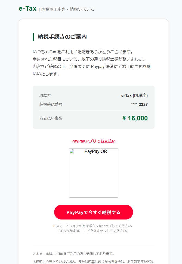Click the PayPay QR image placeholder

(x=94, y=173)
